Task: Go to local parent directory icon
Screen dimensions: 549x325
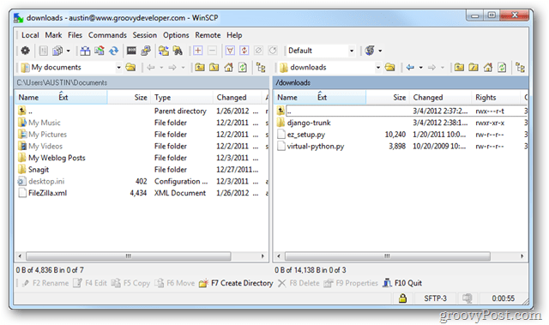Action: click(200, 67)
